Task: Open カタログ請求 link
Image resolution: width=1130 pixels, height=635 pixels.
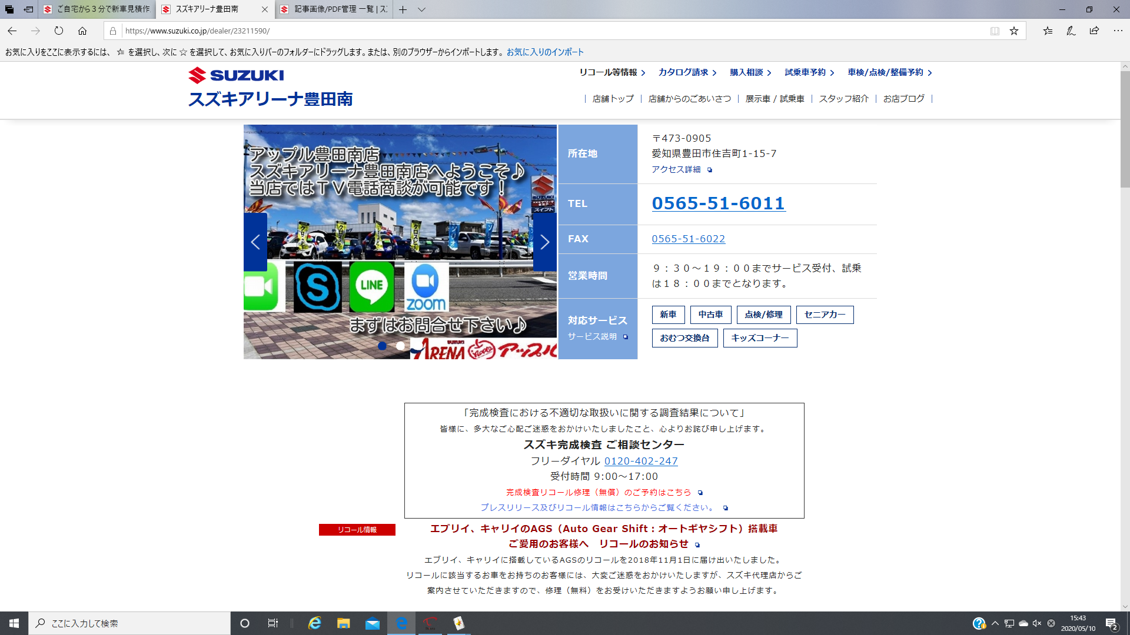Action: point(687,72)
